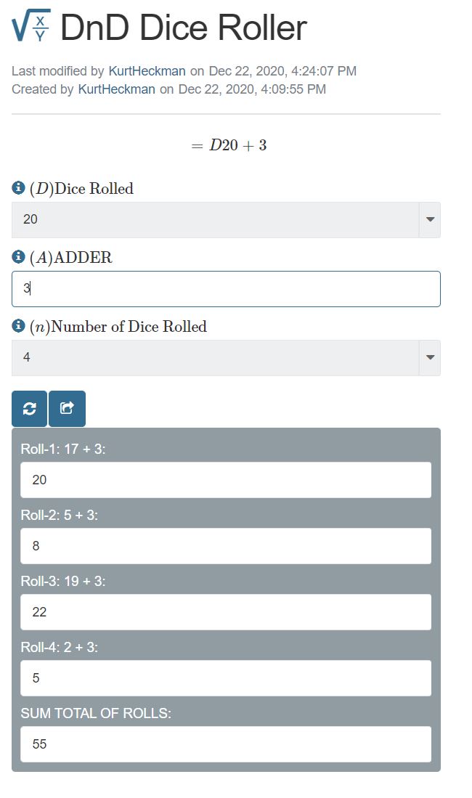The image size is (472, 798).
Task: Click the vCalc square root logo icon
Action: [x=31, y=27]
